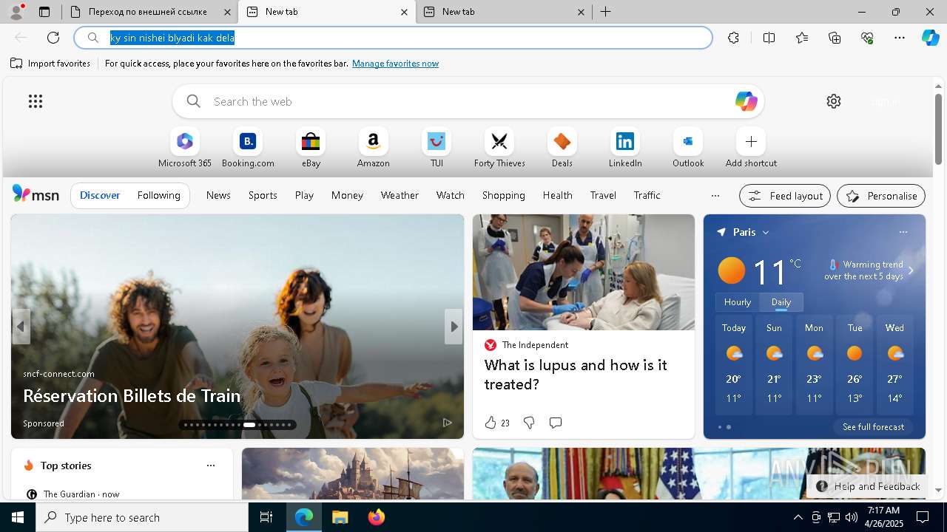Open the apps grid launcher

pyautogui.click(x=36, y=101)
